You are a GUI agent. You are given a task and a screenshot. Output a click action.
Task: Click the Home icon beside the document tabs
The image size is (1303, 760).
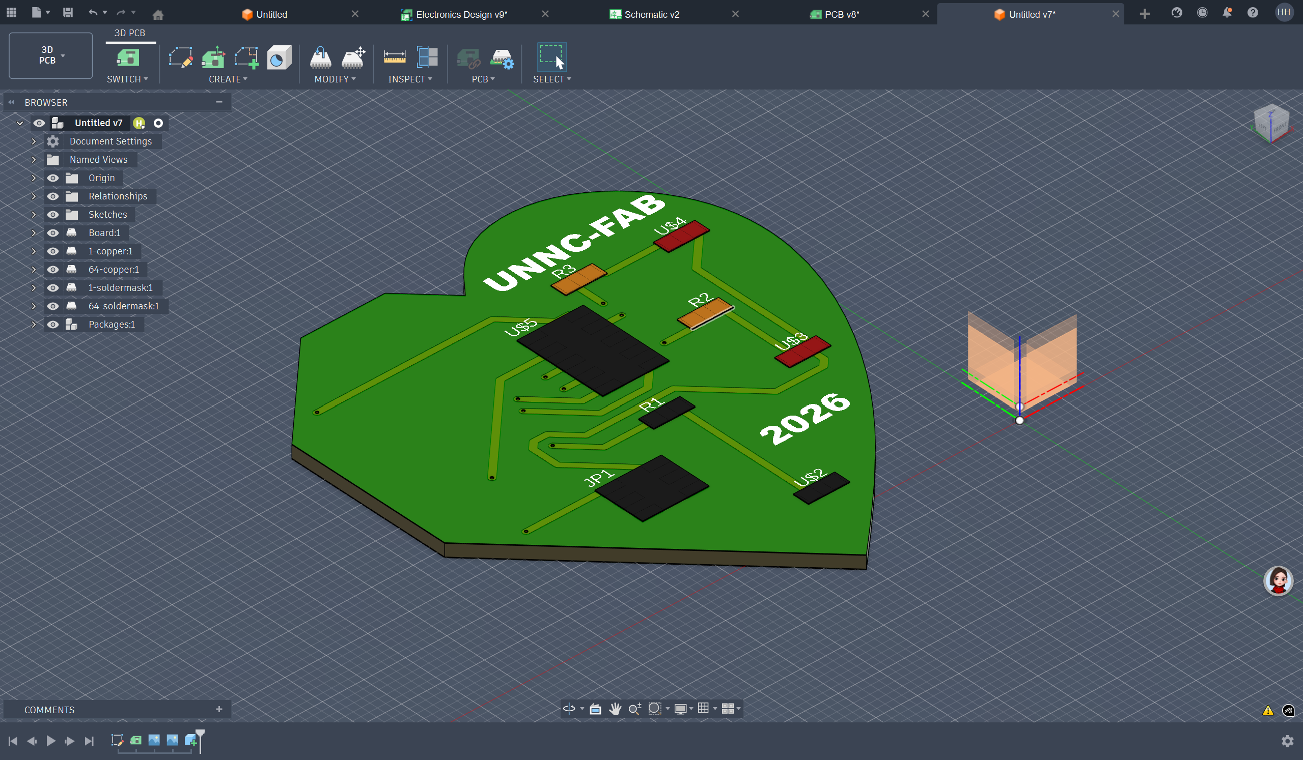[x=158, y=14]
